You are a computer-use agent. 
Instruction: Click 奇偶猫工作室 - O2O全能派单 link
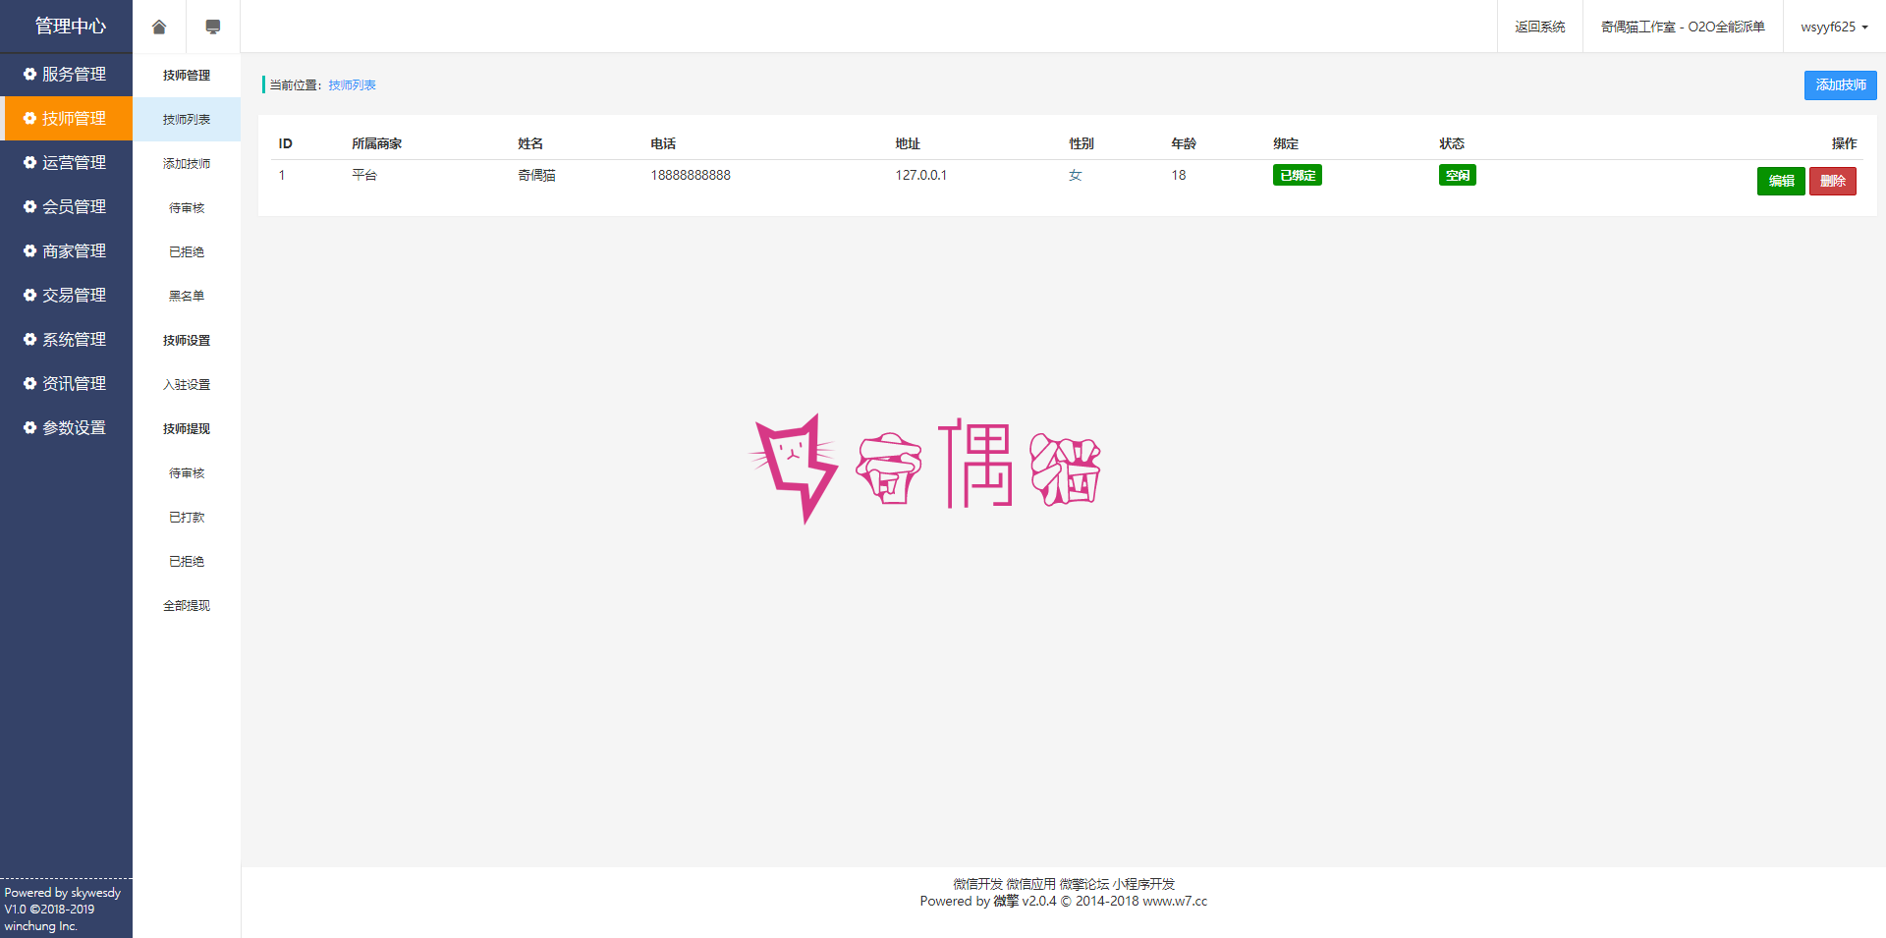pos(1683,27)
